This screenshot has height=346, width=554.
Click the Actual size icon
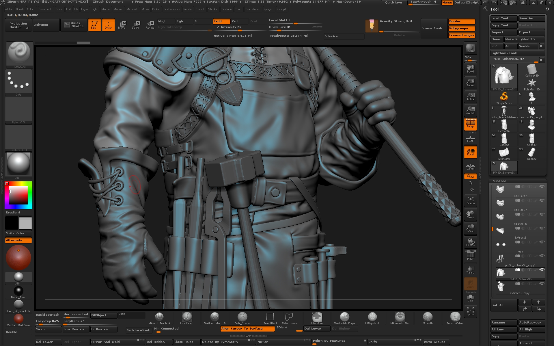[470, 96]
